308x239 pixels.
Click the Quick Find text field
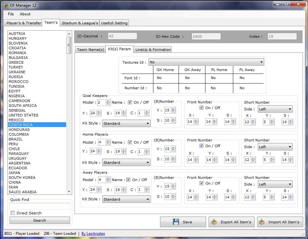coord(40,206)
